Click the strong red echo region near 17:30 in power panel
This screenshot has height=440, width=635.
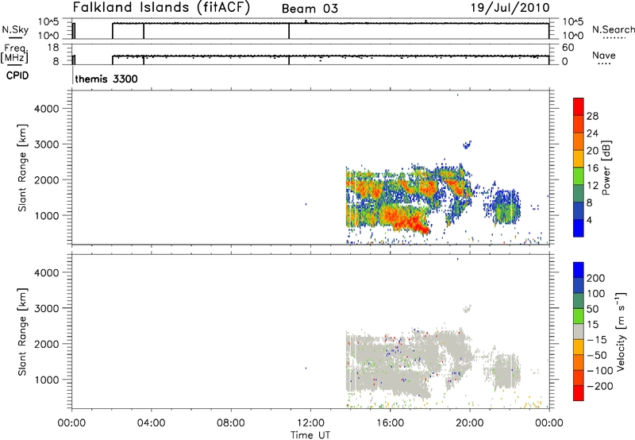click(x=415, y=224)
